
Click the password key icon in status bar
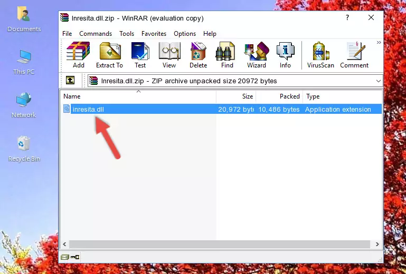[x=75, y=257]
